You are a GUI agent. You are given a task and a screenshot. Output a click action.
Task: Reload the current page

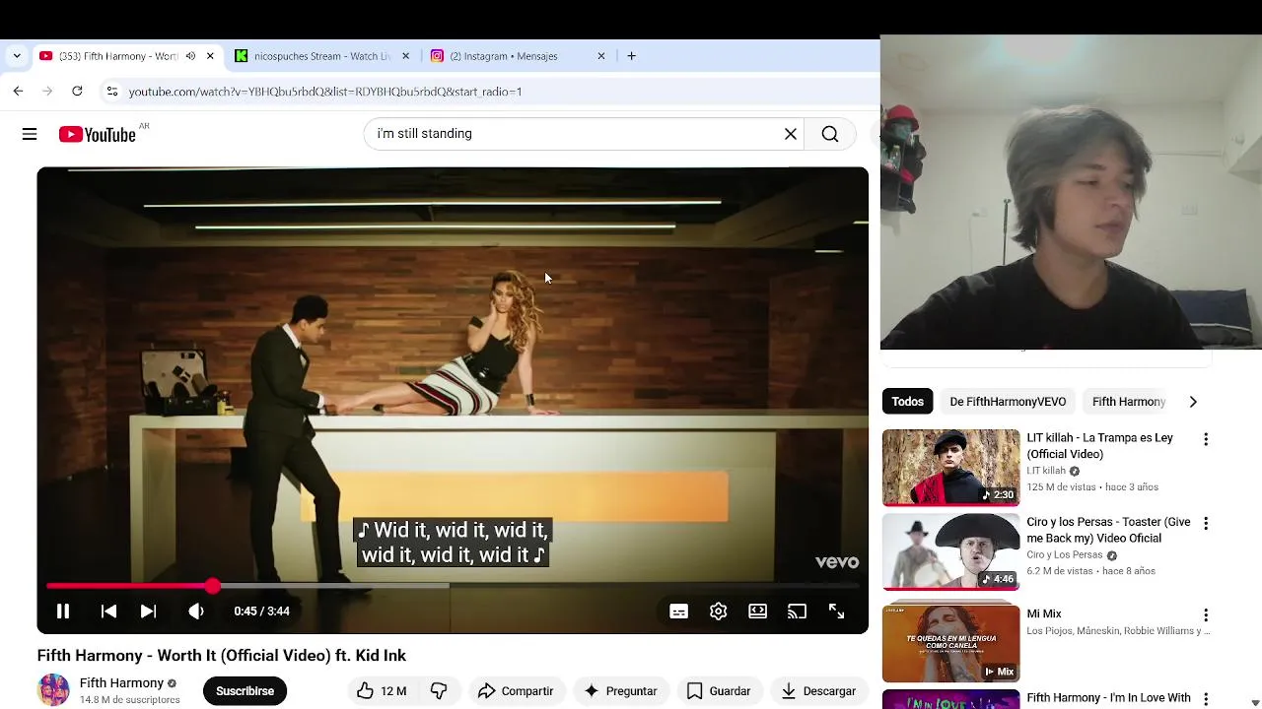(x=77, y=92)
